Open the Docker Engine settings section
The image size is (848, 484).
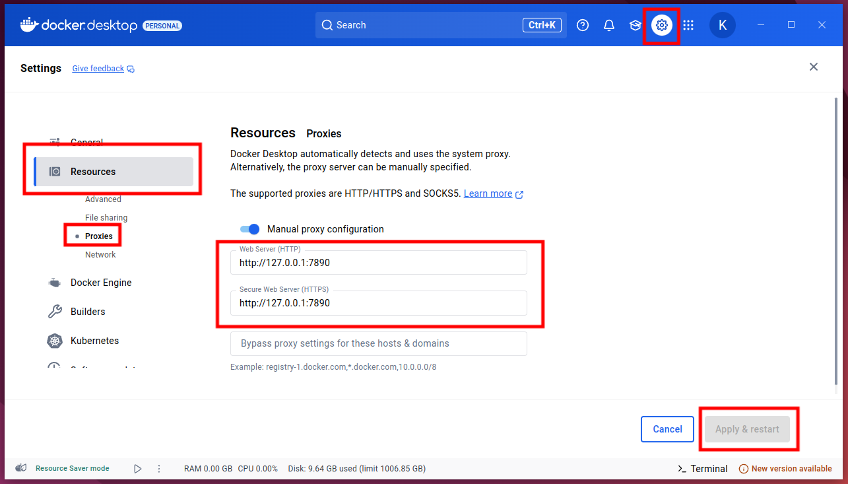click(x=101, y=283)
